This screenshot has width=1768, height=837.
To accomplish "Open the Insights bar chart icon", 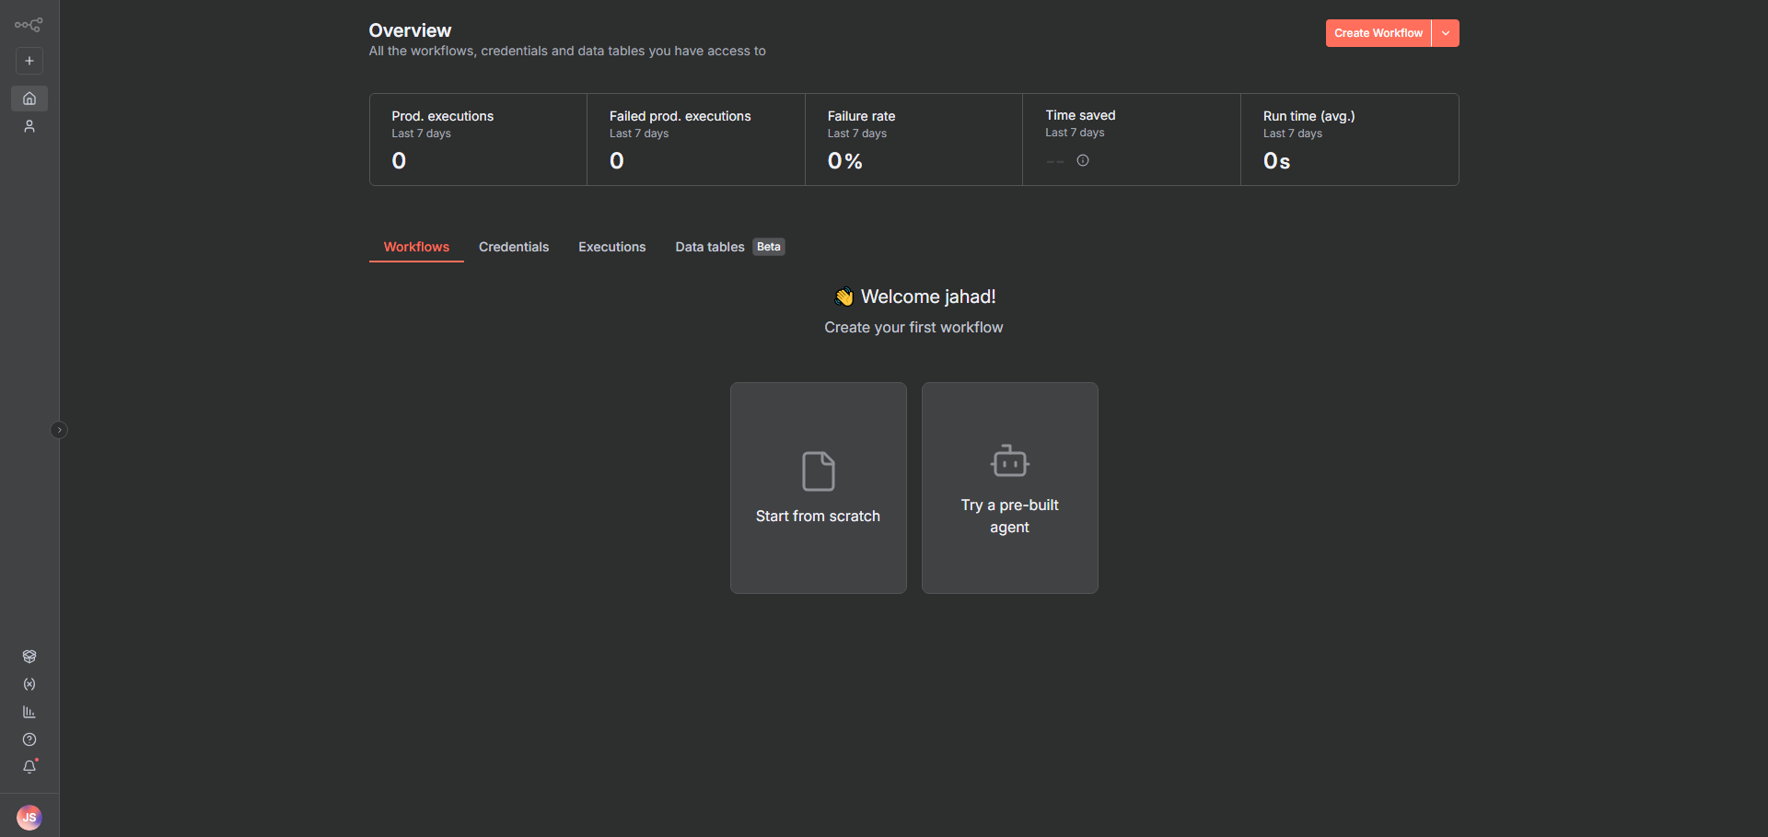I will coord(29,712).
